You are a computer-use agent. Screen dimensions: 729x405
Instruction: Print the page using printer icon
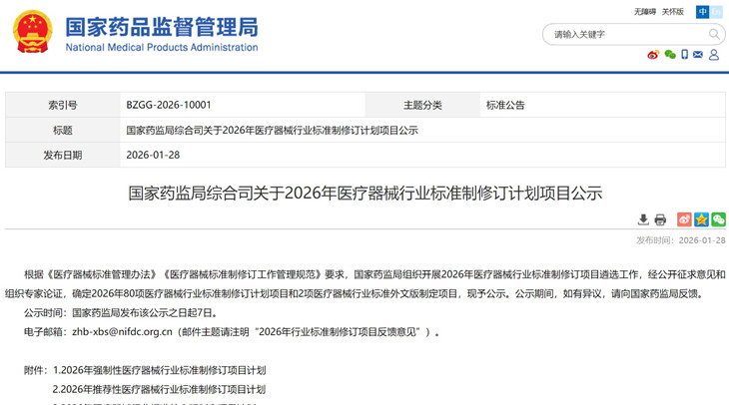660,219
